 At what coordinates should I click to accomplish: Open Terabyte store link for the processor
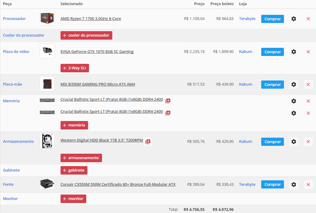247,18
